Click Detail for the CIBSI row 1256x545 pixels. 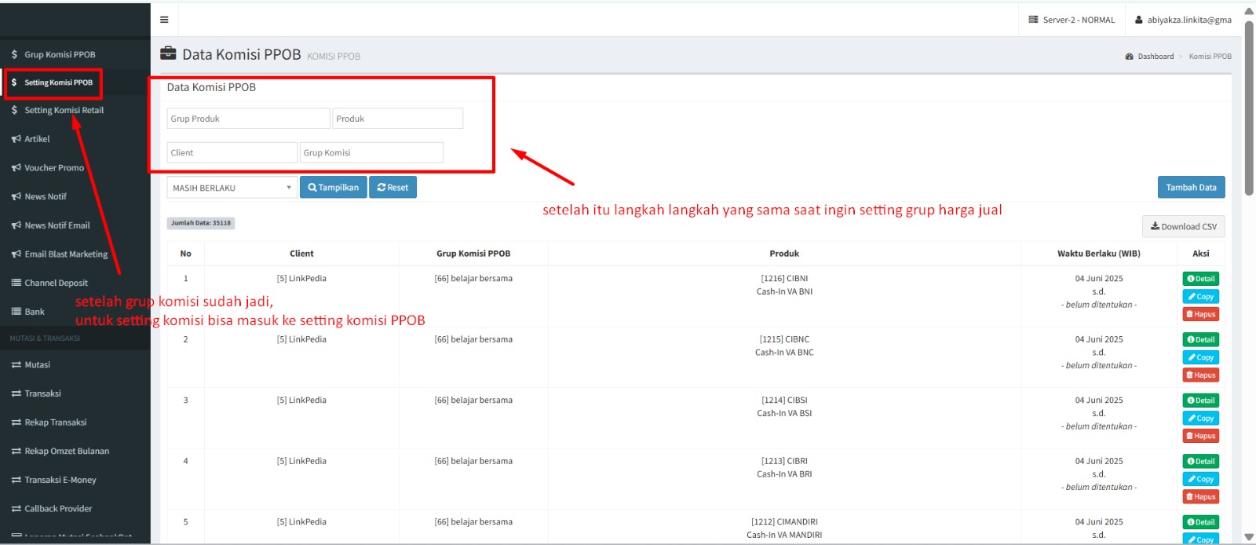(1200, 401)
